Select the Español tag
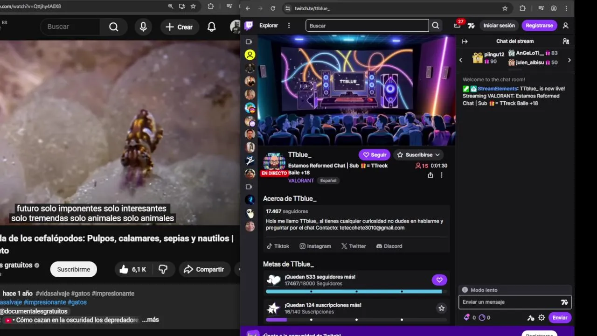 point(328,181)
